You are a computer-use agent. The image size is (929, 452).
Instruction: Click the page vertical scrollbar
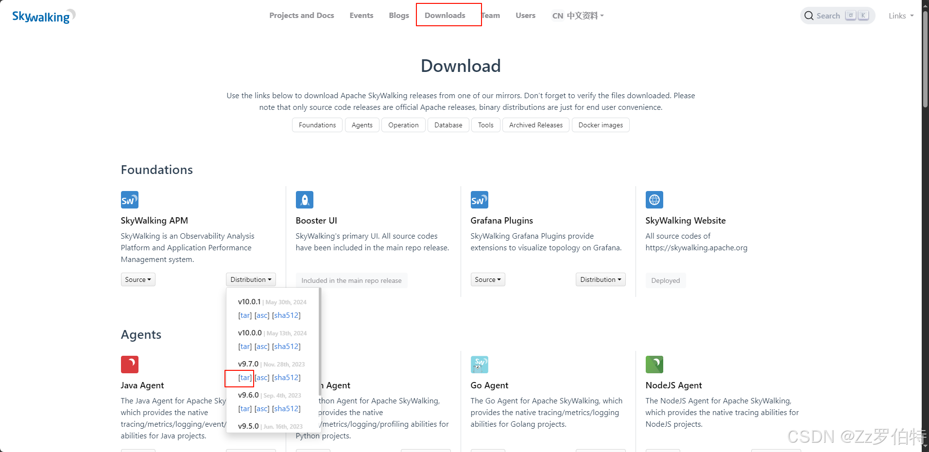click(925, 58)
